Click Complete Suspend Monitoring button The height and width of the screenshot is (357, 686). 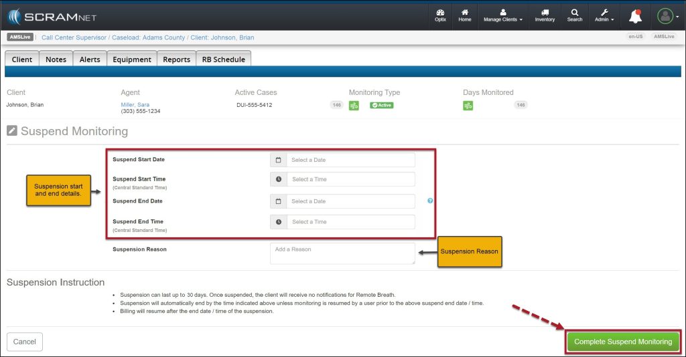pyautogui.click(x=623, y=342)
